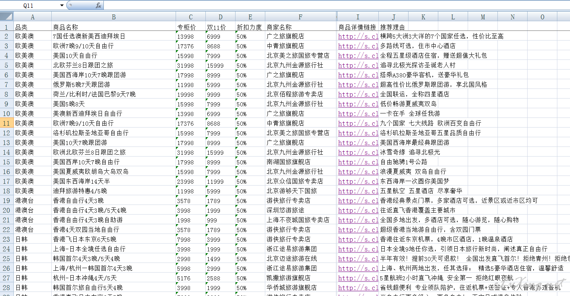Viewport: 570px width, 296px height.
Task: Open the Name Box dropdown arrow
Action: point(62,5)
